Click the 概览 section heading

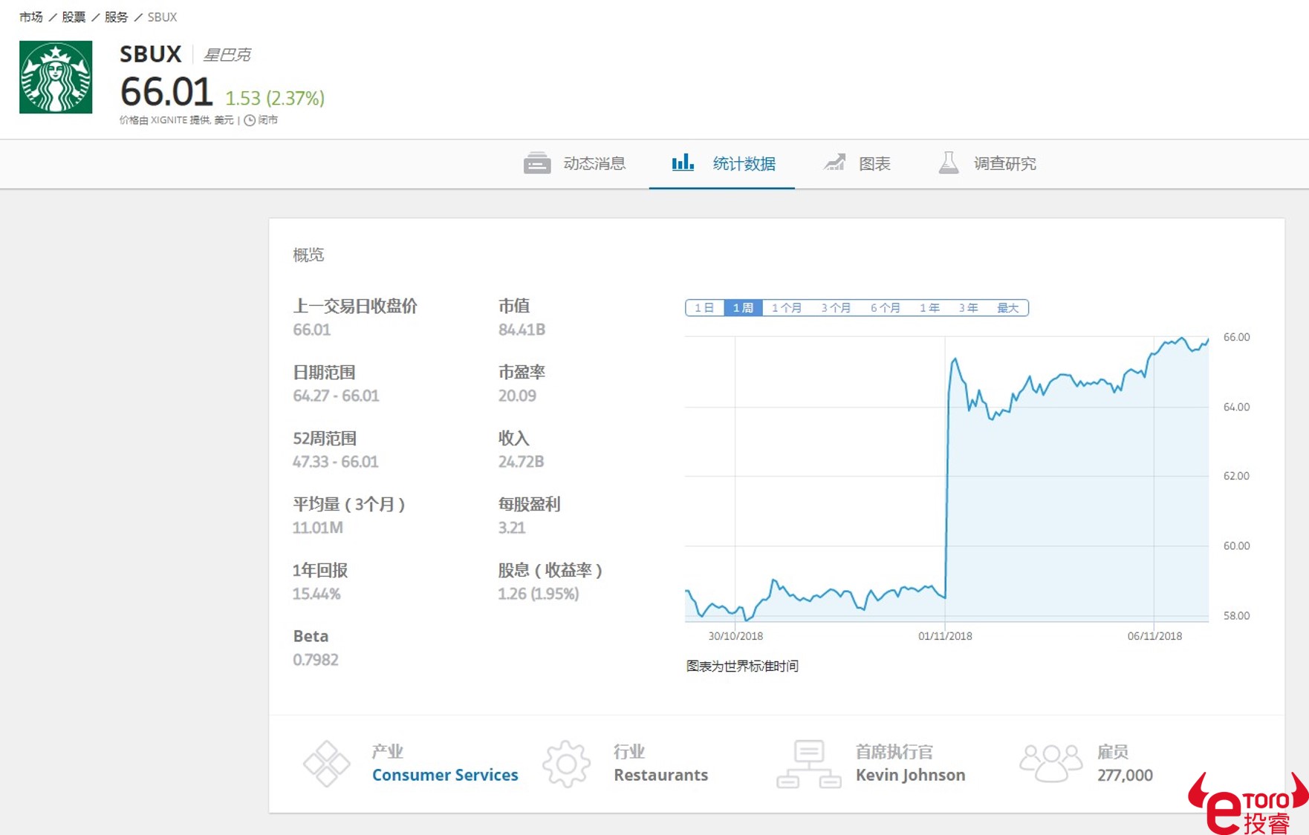[x=308, y=255]
